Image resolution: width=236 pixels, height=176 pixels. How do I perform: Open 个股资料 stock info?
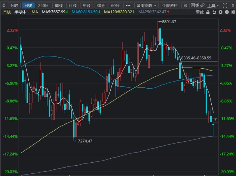170,6
